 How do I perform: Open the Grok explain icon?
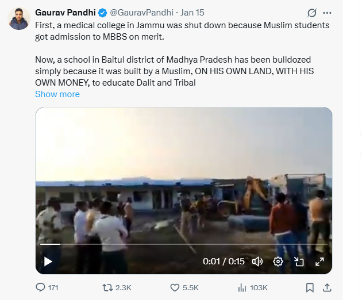[x=312, y=12]
